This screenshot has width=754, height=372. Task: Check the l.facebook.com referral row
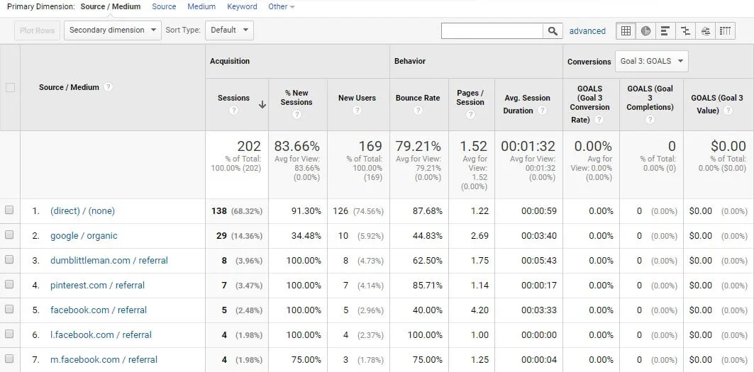(9, 334)
